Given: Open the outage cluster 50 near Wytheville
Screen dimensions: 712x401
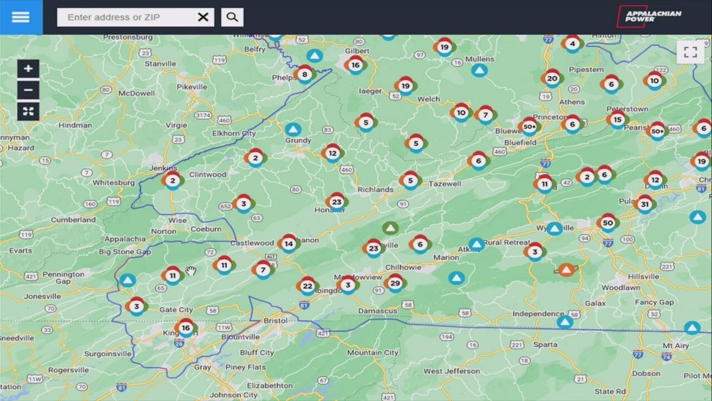Looking at the screenshot, I should [607, 223].
